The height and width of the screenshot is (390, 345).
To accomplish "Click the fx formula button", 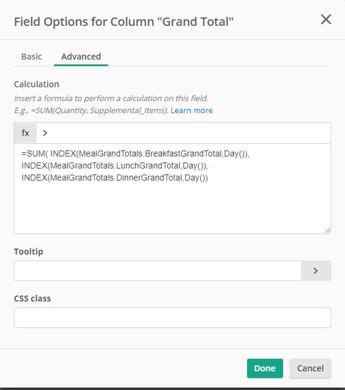I will tap(25, 133).
